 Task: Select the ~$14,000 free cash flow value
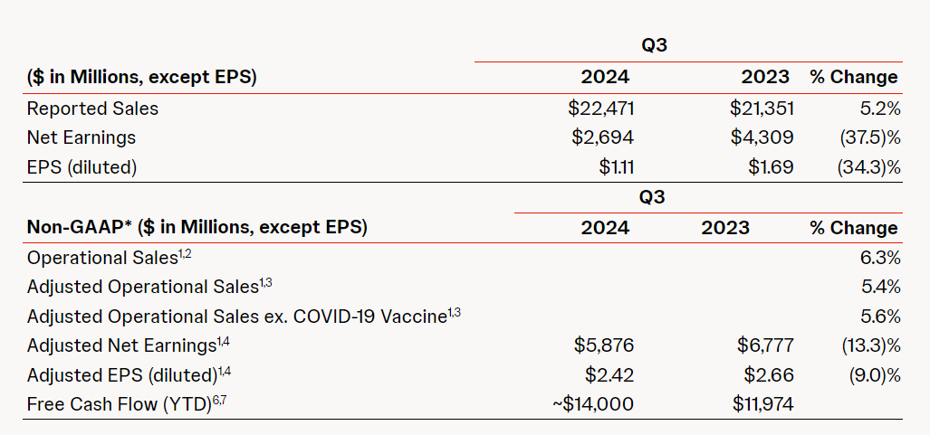(592, 404)
